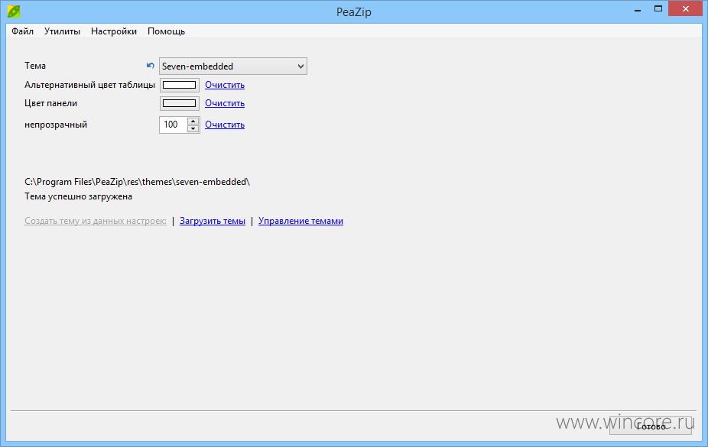
Task: Open the Помощь menu
Action: (166, 31)
